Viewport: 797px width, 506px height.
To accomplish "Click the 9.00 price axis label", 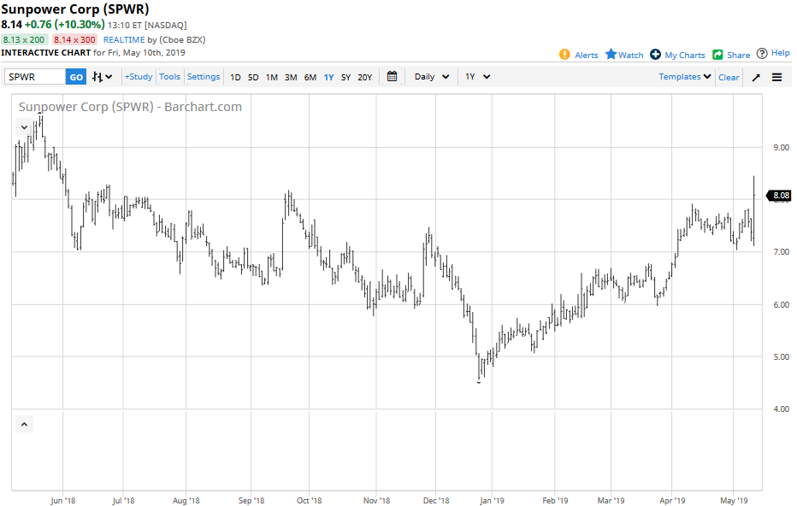I will (782, 147).
